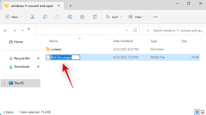The height and width of the screenshot is (115, 206).
Task: Go up one folder level arrow
Action: tap(28, 30)
